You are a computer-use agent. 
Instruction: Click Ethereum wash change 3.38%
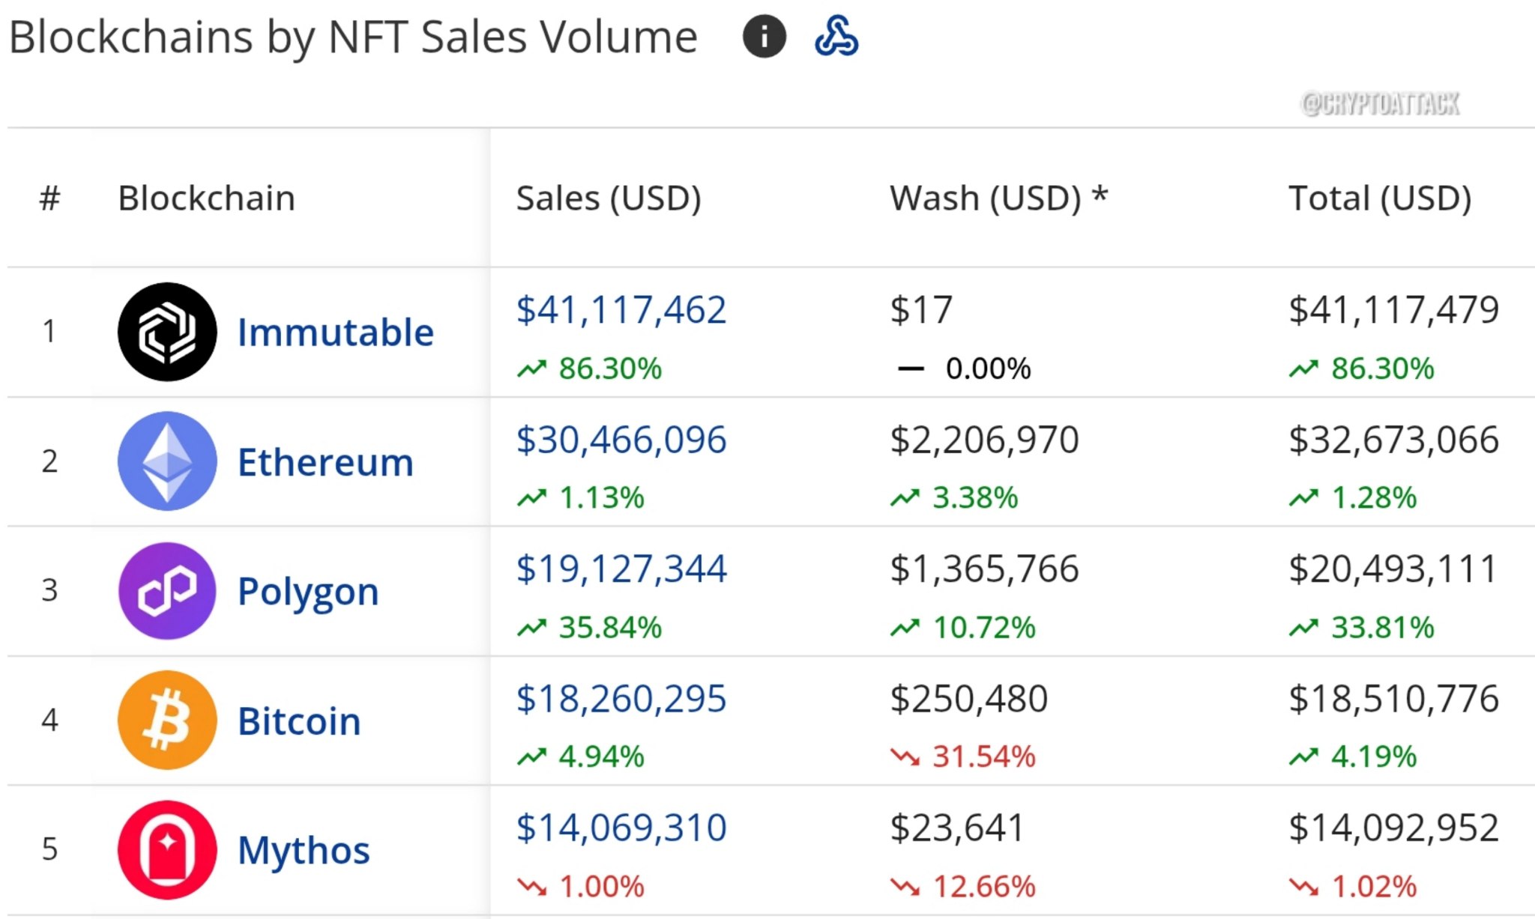pyautogui.click(x=954, y=497)
